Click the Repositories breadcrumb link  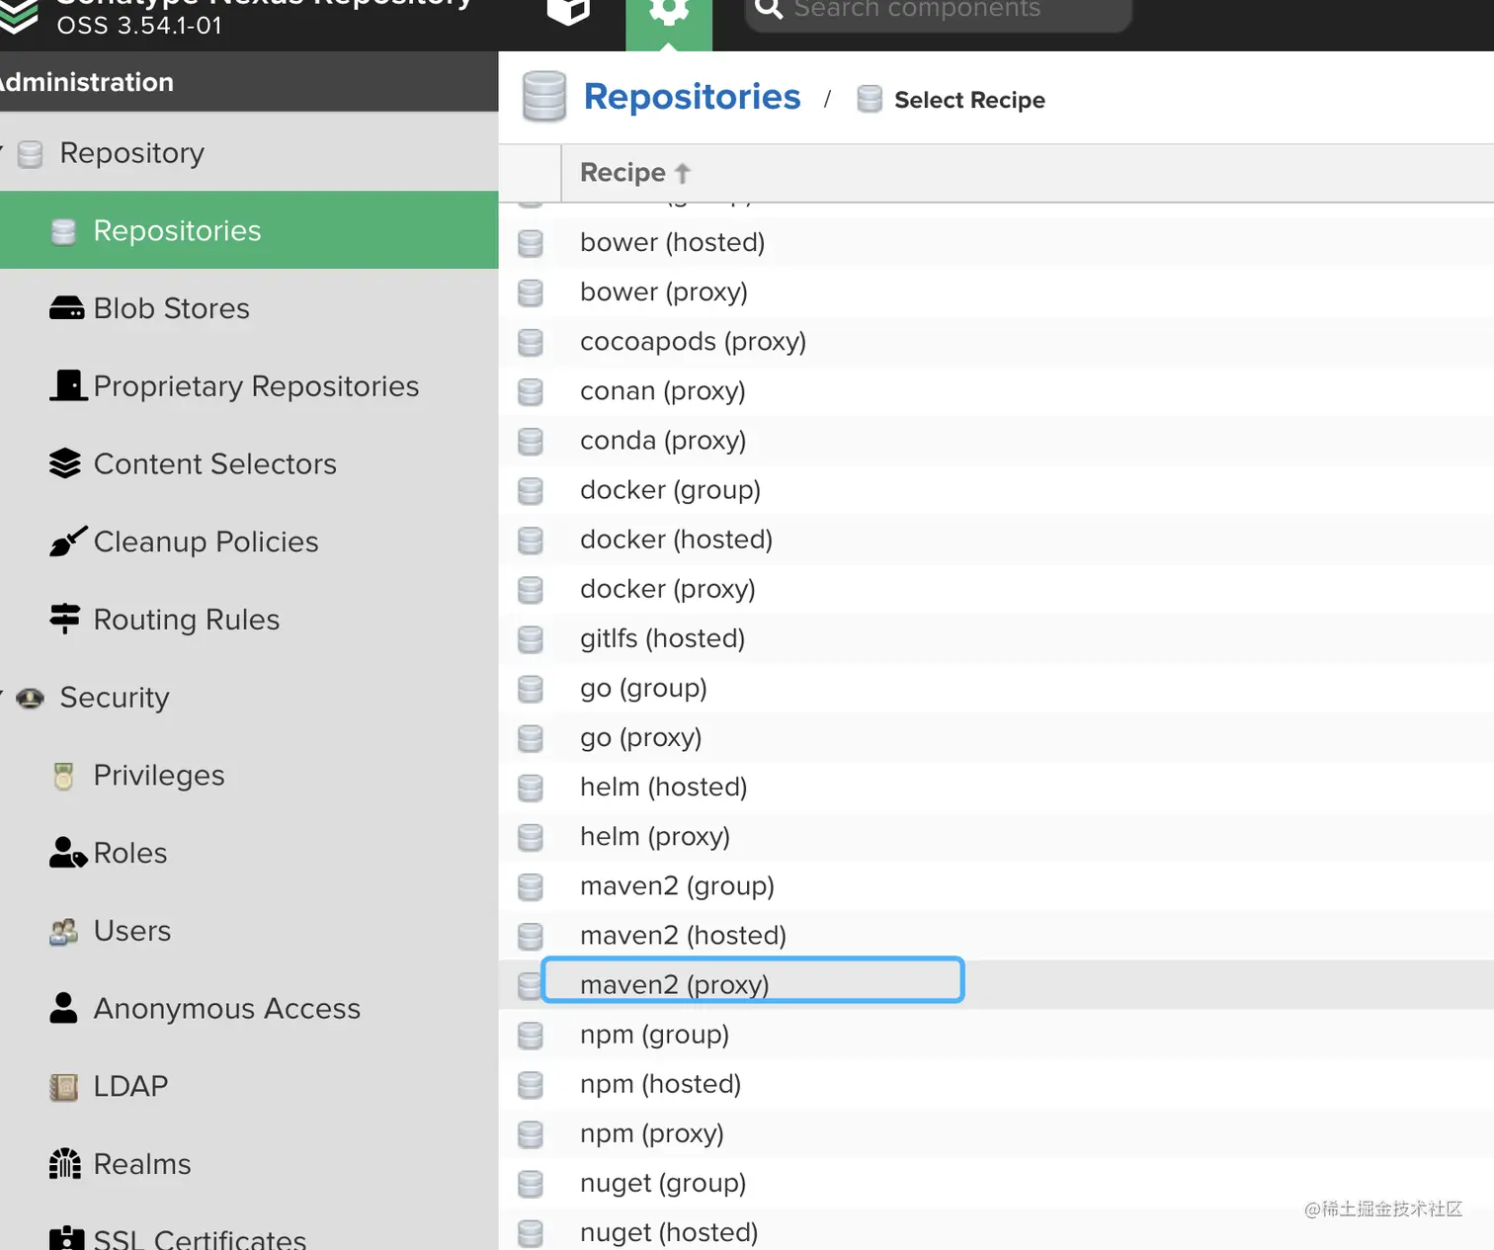point(692,97)
